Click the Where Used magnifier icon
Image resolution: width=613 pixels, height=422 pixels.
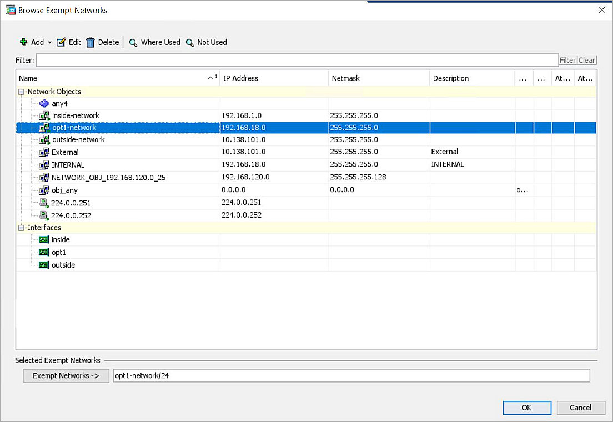(x=132, y=42)
